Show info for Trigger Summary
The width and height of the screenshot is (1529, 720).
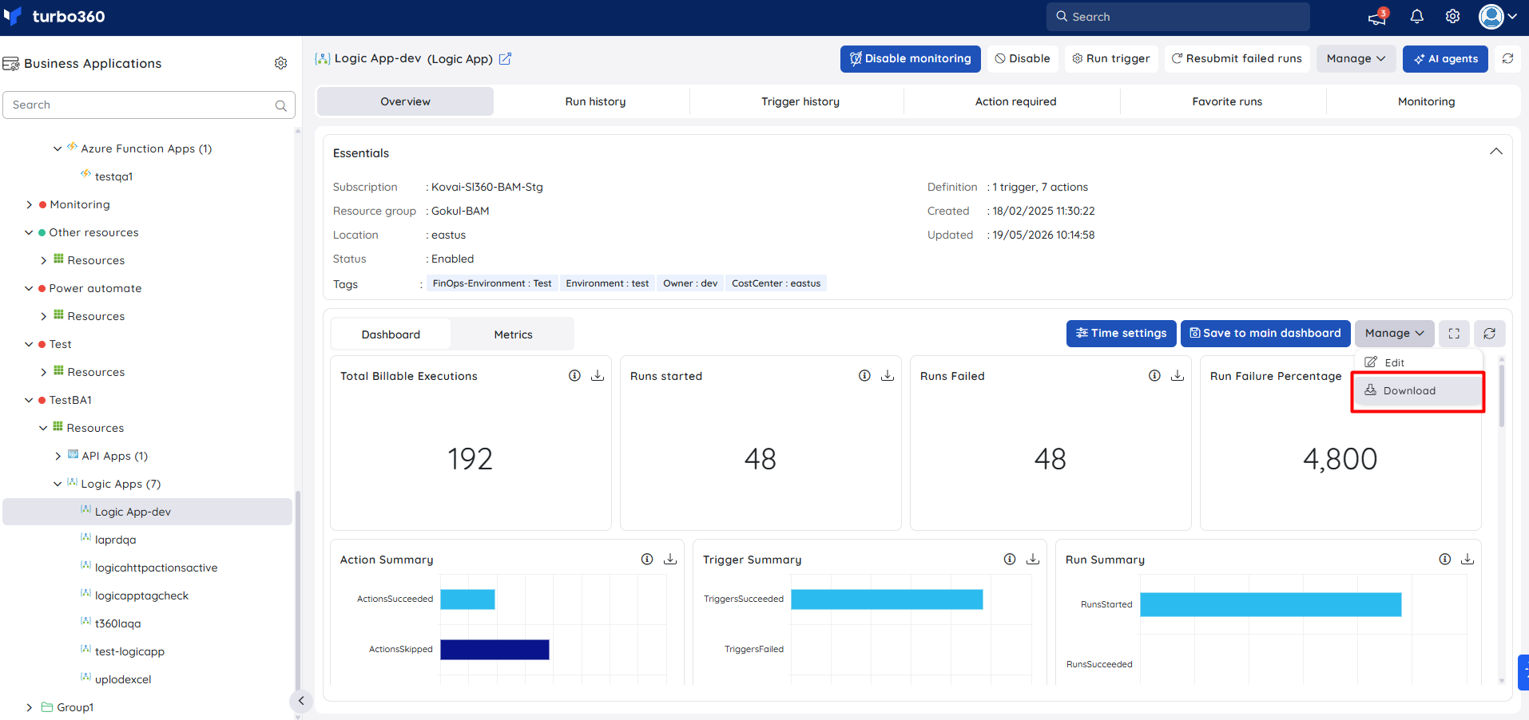(x=1010, y=560)
